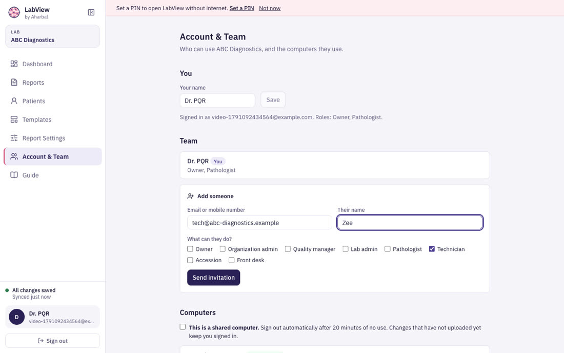Tick the Accession checkbox
This screenshot has width=564, height=353.
click(x=190, y=260)
